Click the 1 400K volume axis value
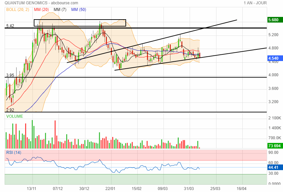The image size is (283, 192). coord(275,128)
